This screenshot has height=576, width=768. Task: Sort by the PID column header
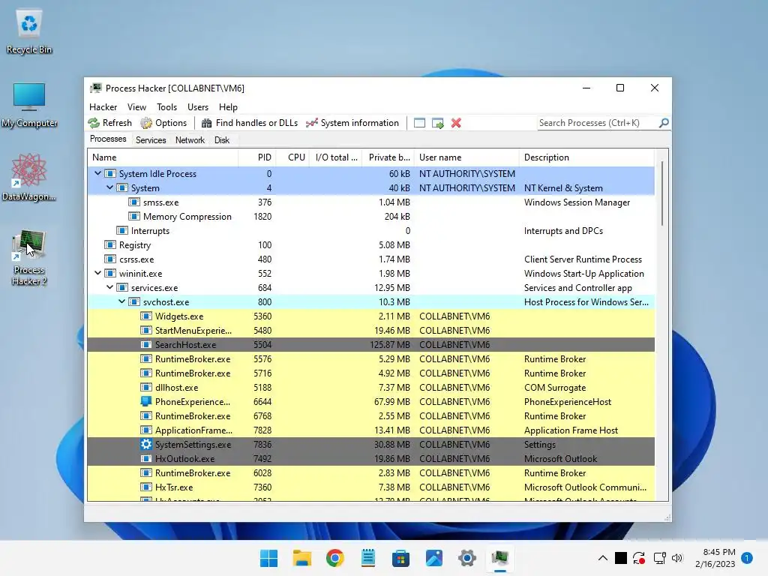[x=257, y=157]
